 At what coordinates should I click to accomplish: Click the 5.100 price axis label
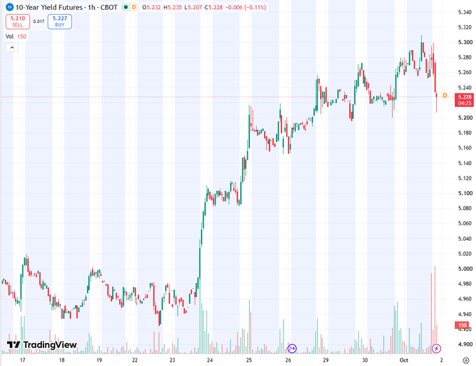tap(465, 193)
